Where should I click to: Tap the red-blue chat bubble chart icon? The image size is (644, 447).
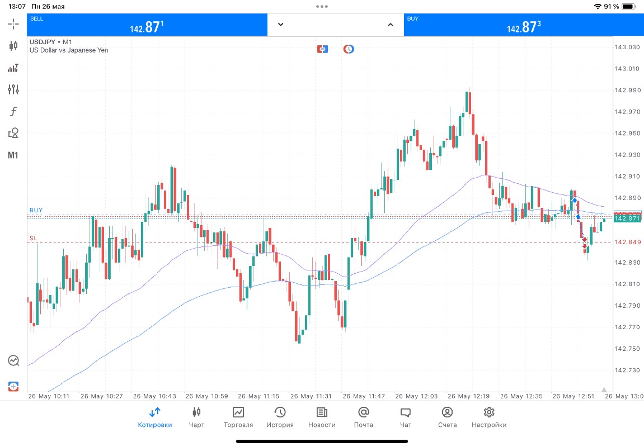322,49
